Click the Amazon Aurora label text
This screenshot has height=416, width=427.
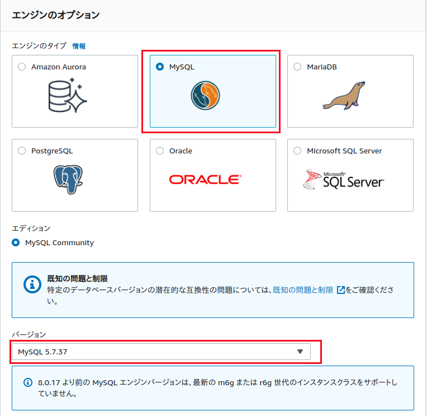click(59, 67)
